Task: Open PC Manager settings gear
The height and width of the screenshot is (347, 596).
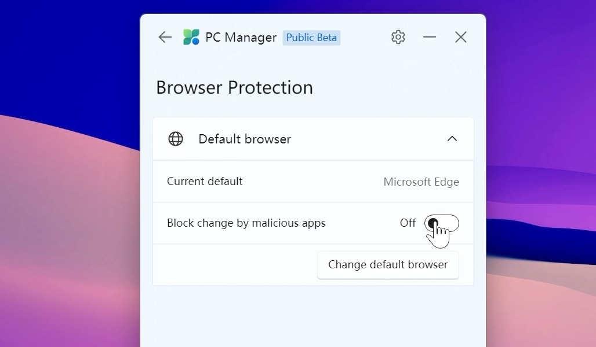Action: (398, 36)
